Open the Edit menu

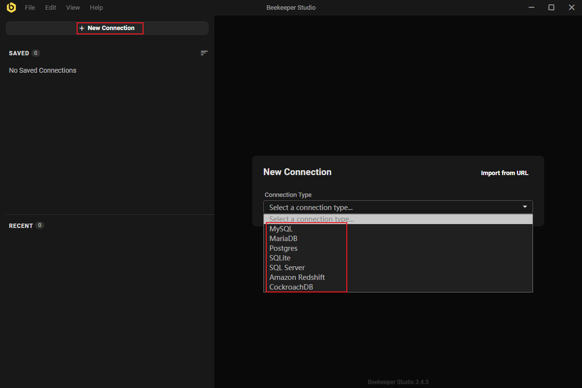click(50, 8)
